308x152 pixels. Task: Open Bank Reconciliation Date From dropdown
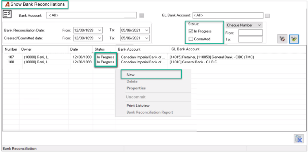(x=100, y=30)
